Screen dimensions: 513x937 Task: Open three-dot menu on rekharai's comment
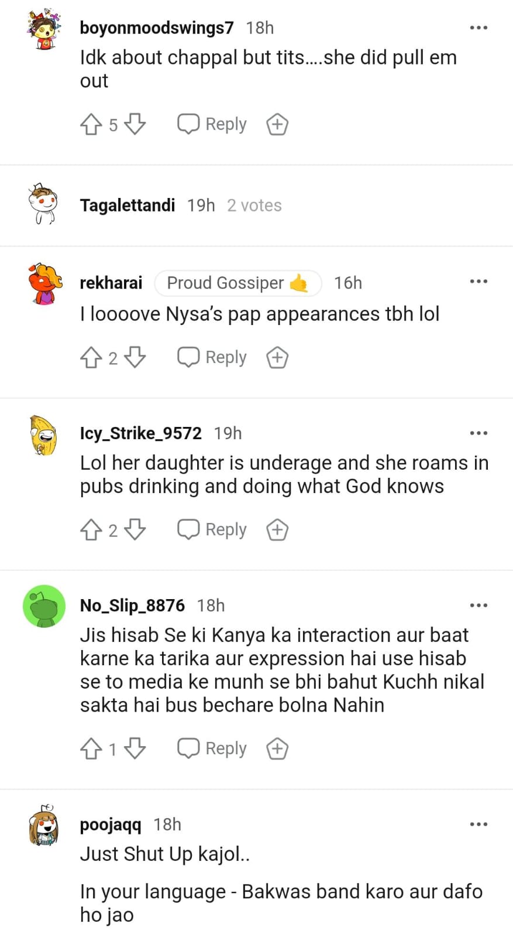(x=478, y=282)
